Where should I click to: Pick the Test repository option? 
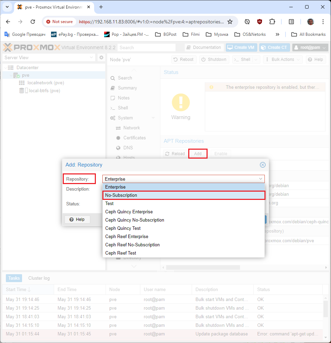[x=184, y=203]
